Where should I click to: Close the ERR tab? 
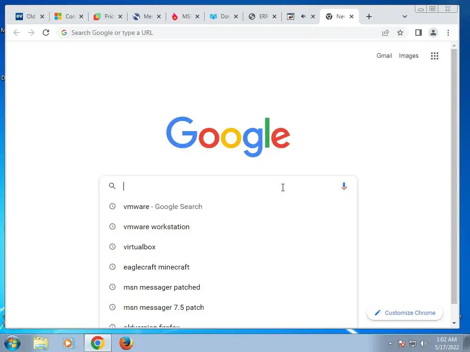click(274, 16)
